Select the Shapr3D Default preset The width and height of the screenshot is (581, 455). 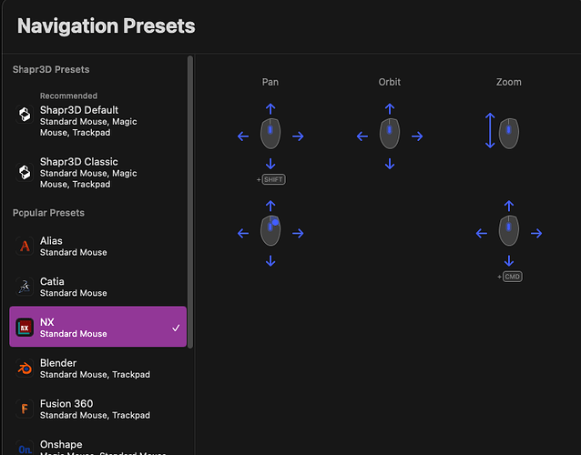(91, 116)
